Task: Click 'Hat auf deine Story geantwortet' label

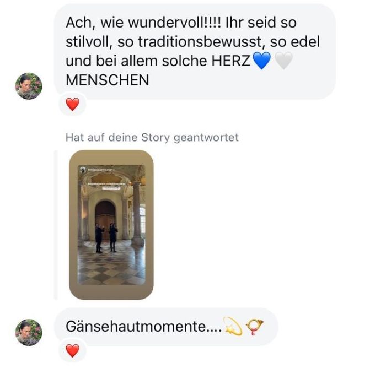Action: click(x=152, y=137)
